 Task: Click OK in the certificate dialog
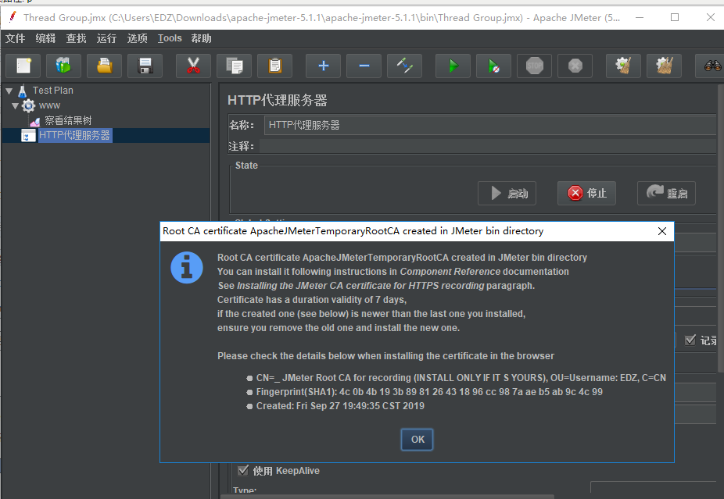(x=417, y=440)
